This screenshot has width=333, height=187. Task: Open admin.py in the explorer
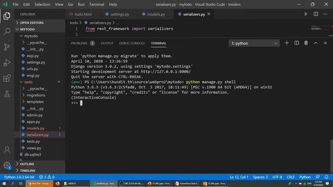(40, 115)
